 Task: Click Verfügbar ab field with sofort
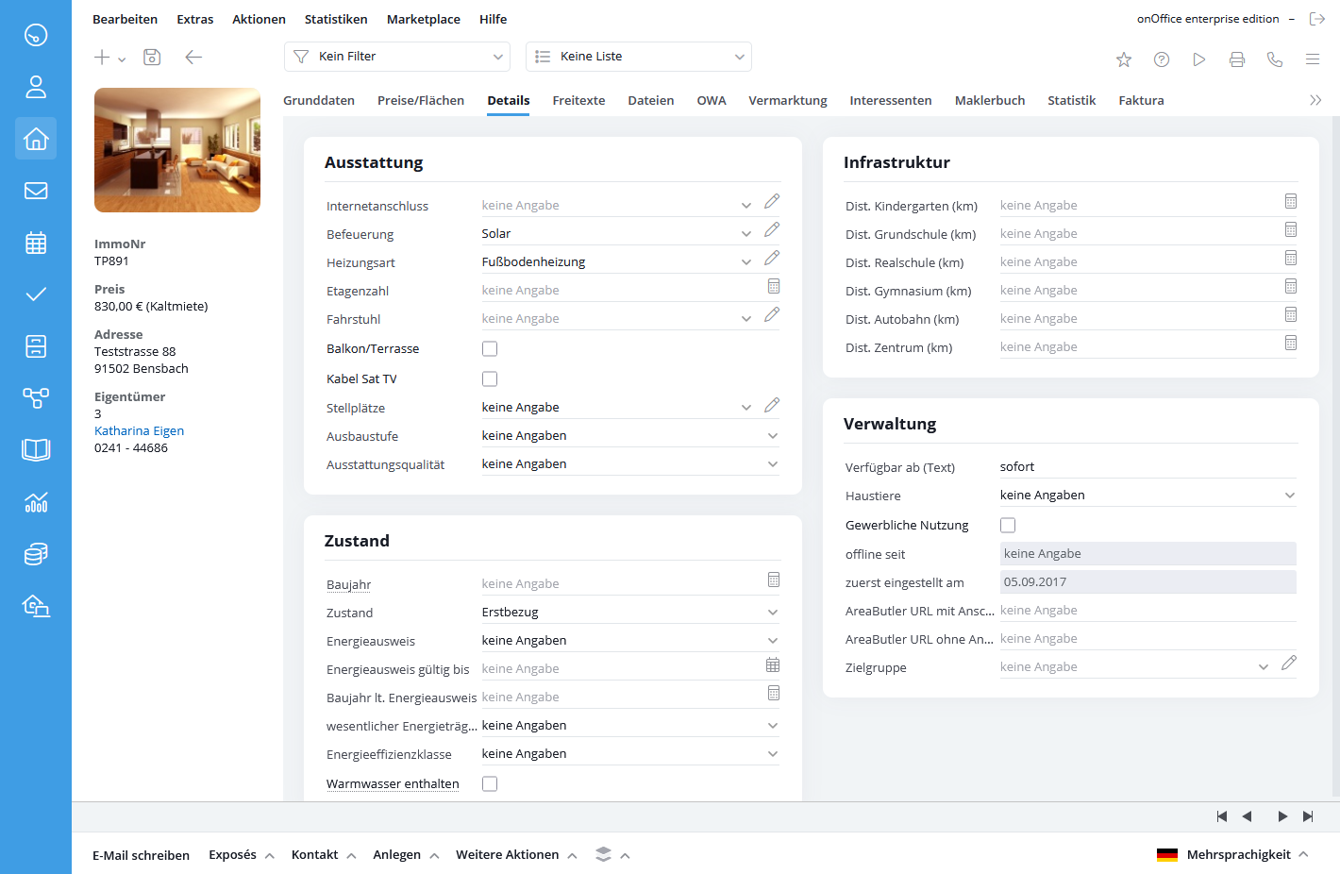(x=1147, y=467)
